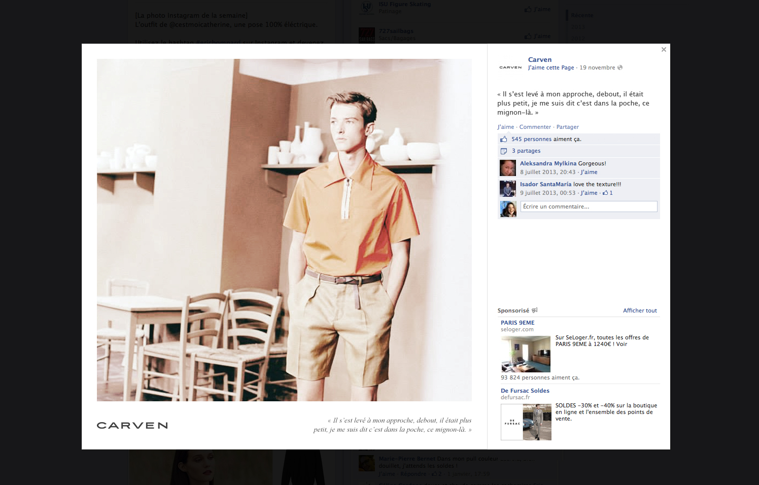Screen dimensions: 759x485
Task: Click the Commenter link under the post
Action: pos(535,127)
